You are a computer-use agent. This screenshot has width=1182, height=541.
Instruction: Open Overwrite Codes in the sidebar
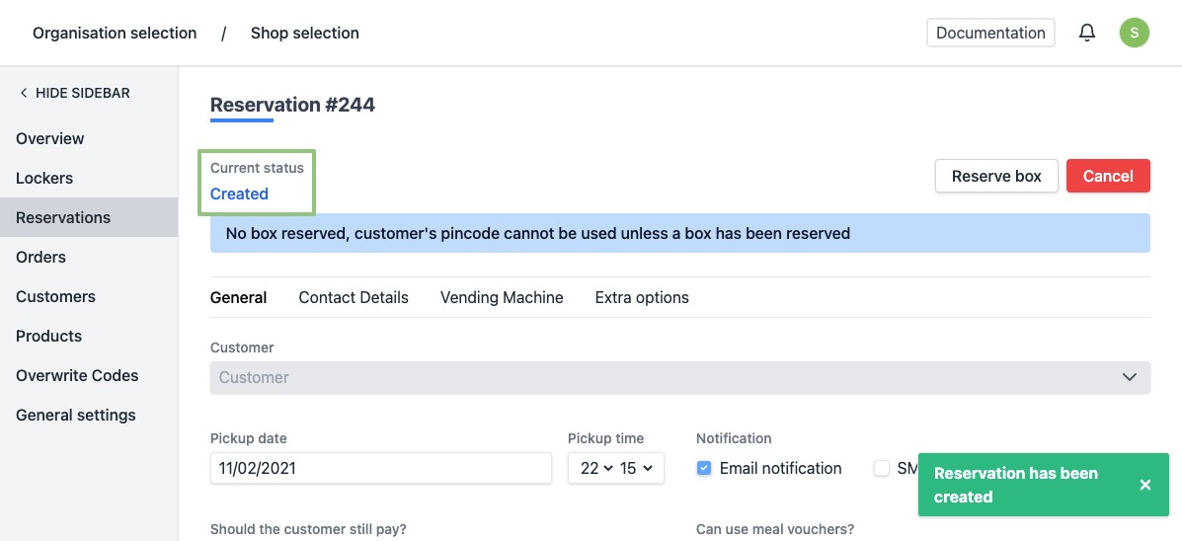[x=77, y=375]
